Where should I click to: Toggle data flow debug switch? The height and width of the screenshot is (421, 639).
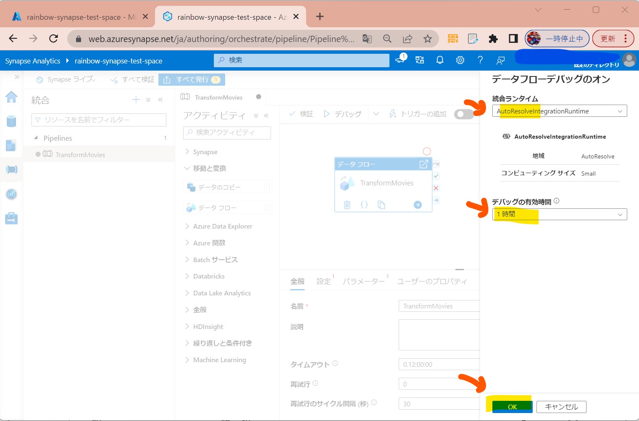[464, 114]
